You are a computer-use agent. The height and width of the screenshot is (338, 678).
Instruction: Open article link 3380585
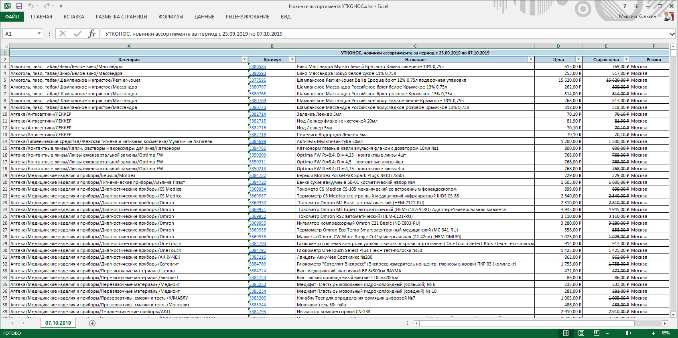pyautogui.click(x=258, y=66)
